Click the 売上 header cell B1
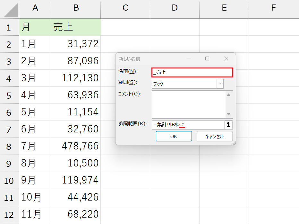The image size is (299, 224). [x=76, y=27]
